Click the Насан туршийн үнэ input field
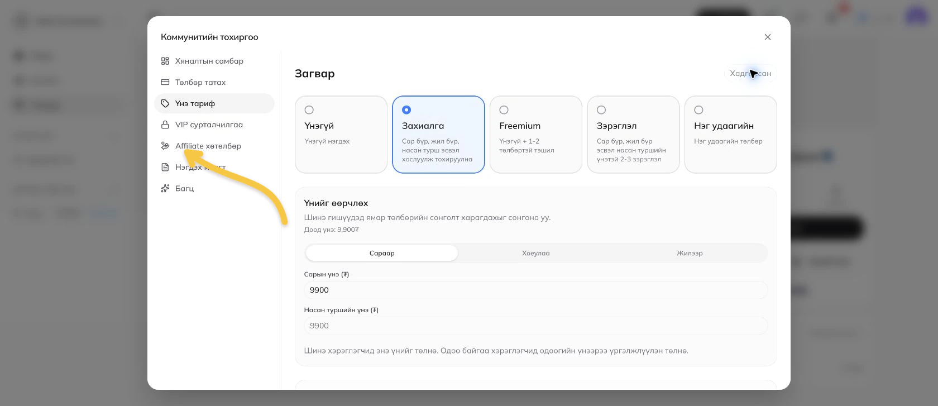 click(x=536, y=326)
